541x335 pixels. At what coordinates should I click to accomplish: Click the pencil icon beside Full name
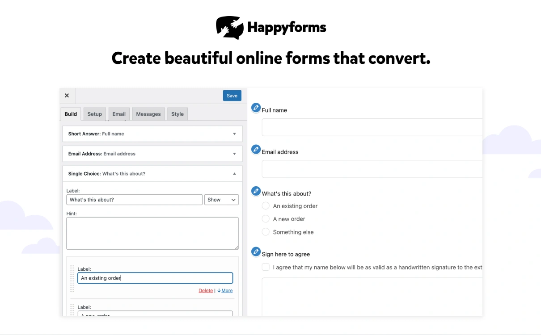point(256,108)
